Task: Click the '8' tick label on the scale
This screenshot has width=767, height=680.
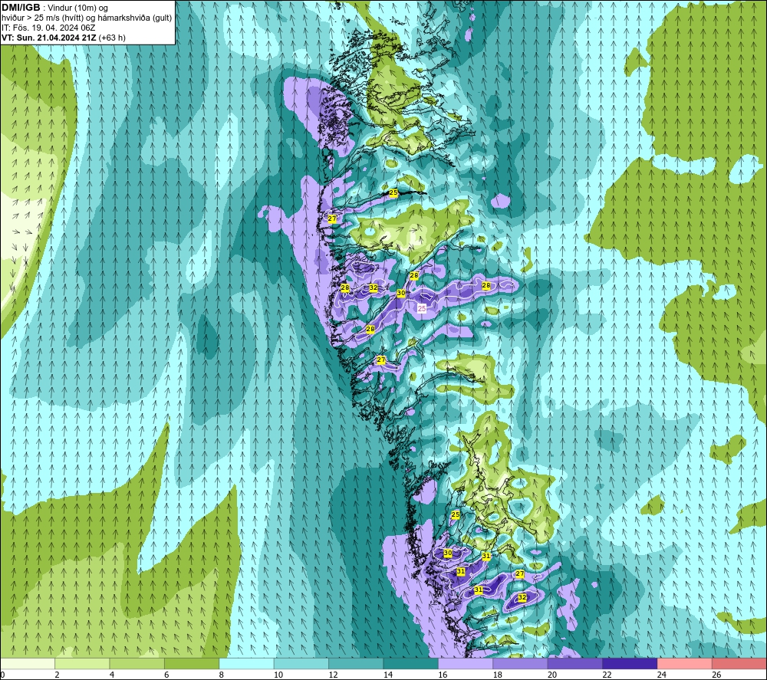Action: [222, 675]
